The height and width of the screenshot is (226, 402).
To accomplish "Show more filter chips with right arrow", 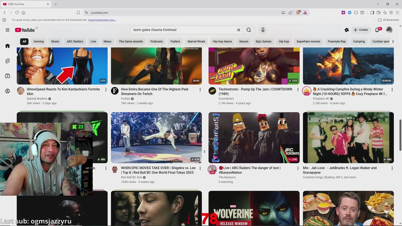I will point(393,41).
